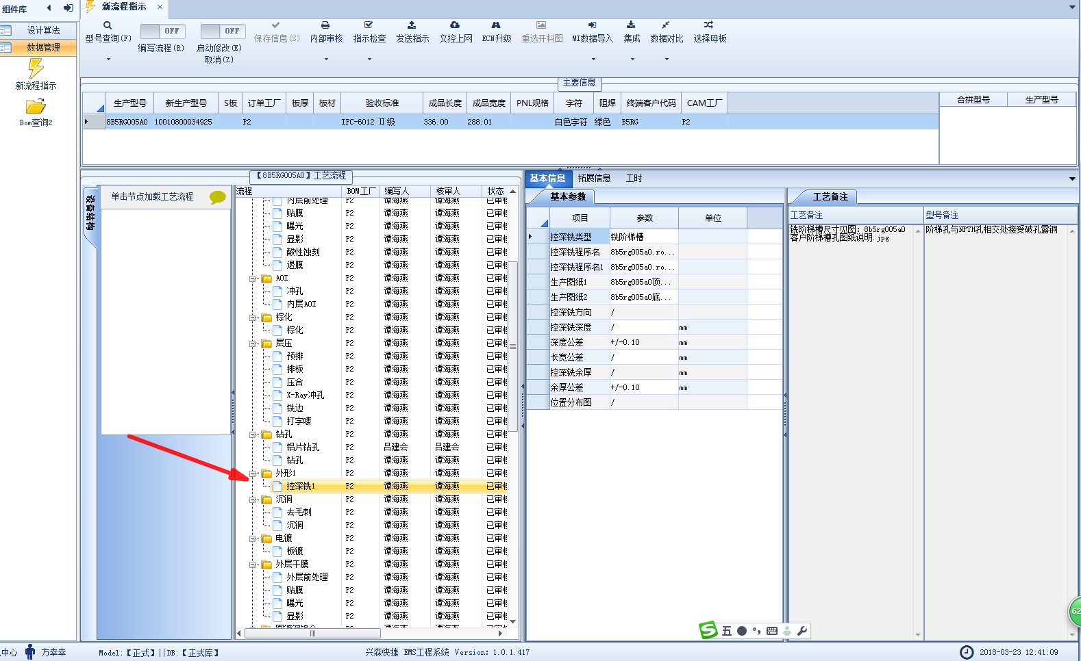Open dropdown arrow under 型号查询
Image resolution: width=1081 pixels, height=661 pixels.
tap(108, 60)
